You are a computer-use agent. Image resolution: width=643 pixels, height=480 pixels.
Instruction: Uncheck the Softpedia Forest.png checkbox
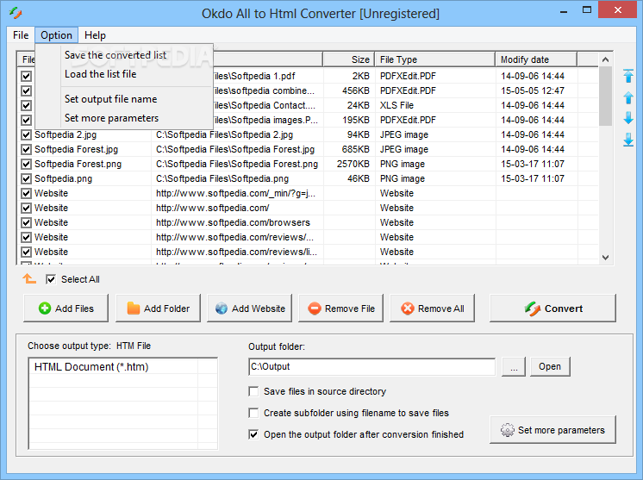pyautogui.click(x=26, y=164)
